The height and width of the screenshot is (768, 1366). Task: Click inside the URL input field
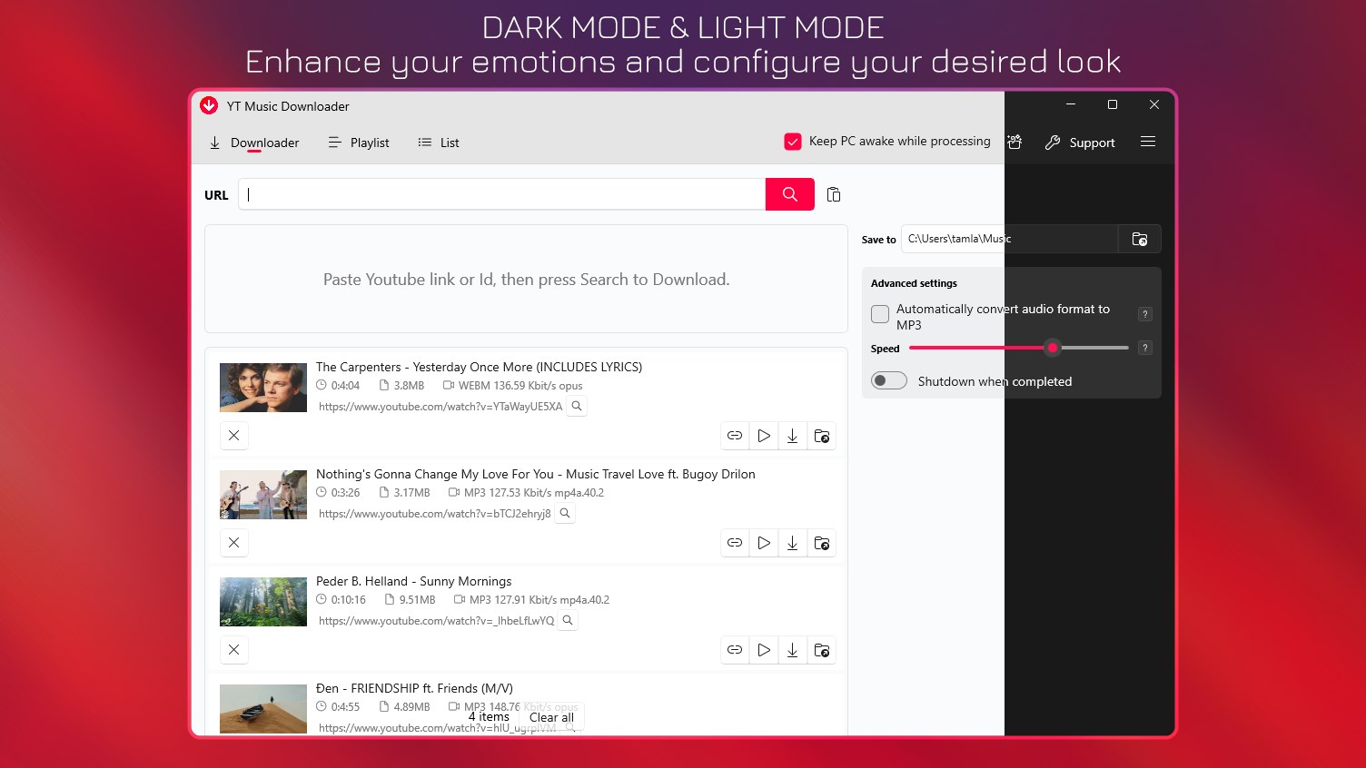pos(500,194)
